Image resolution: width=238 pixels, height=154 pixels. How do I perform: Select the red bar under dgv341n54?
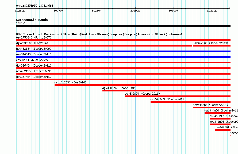(x=220, y=124)
